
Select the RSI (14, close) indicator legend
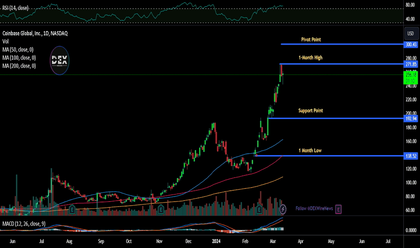coord(15,8)
